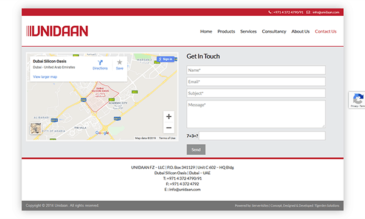Image resolution: width=365 pixels, height=219 pixels.
Task: Click the Send button
Action: [196, 150]
